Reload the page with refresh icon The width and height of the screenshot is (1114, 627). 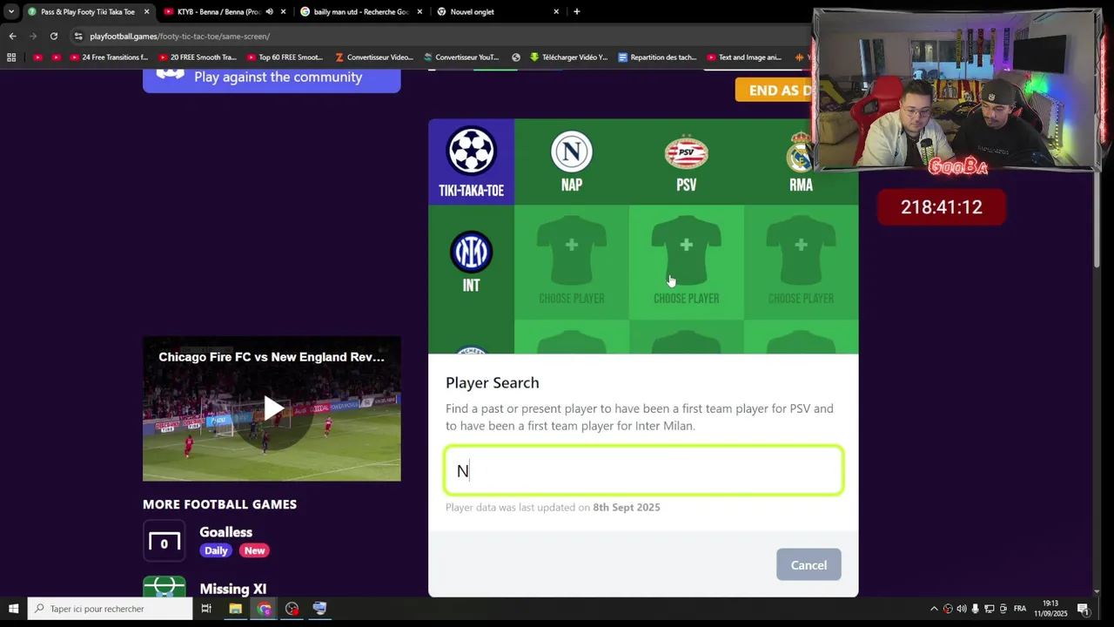click(x=54, y=36)
